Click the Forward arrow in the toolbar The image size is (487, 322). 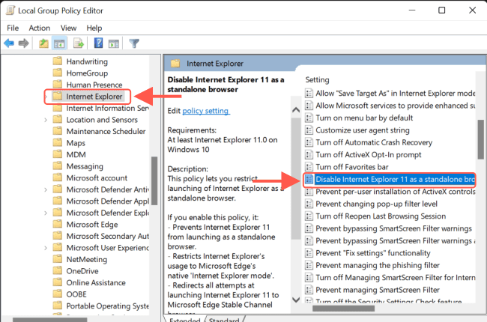pyautogui.click(x=24, y=43)
